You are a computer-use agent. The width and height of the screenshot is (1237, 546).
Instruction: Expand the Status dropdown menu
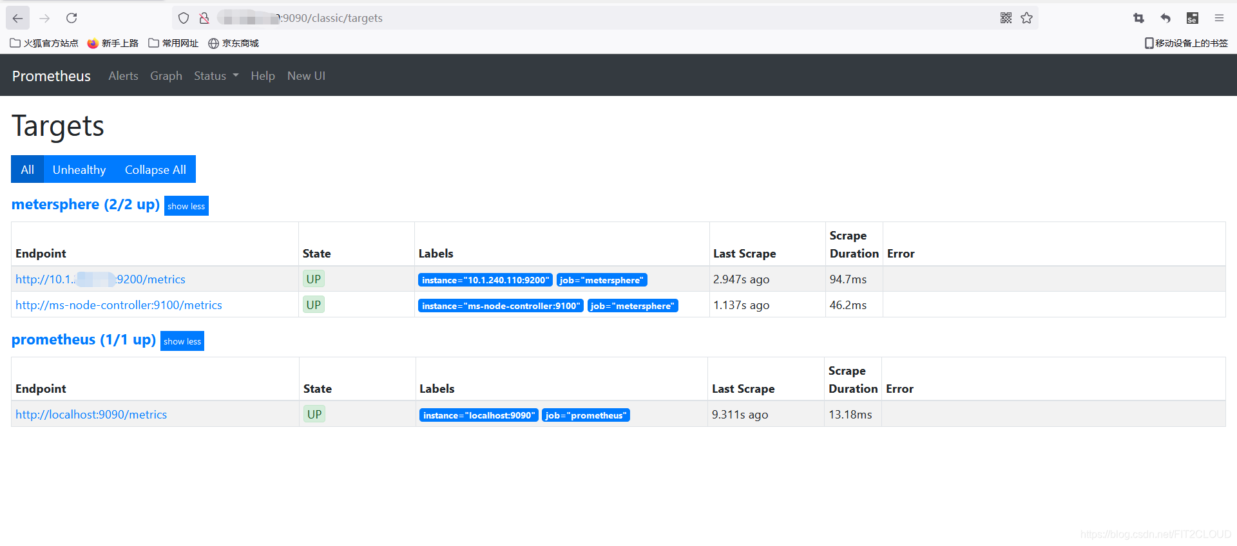tap(216, 76)
